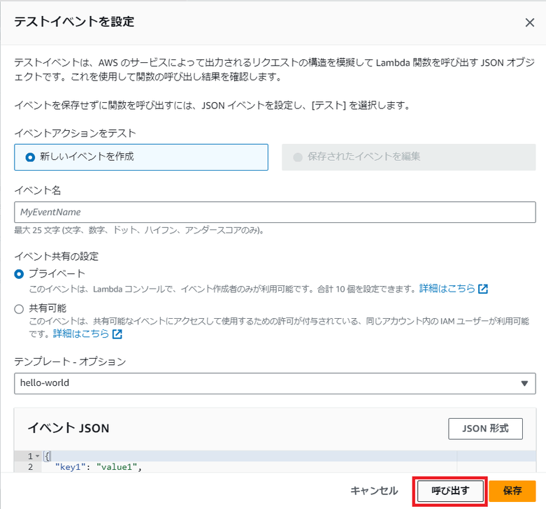Image resolution: width=546 pixels, height=509 pixels.
Task: Open 詳細はこちら link under プライベート
Action: (447, 288)
